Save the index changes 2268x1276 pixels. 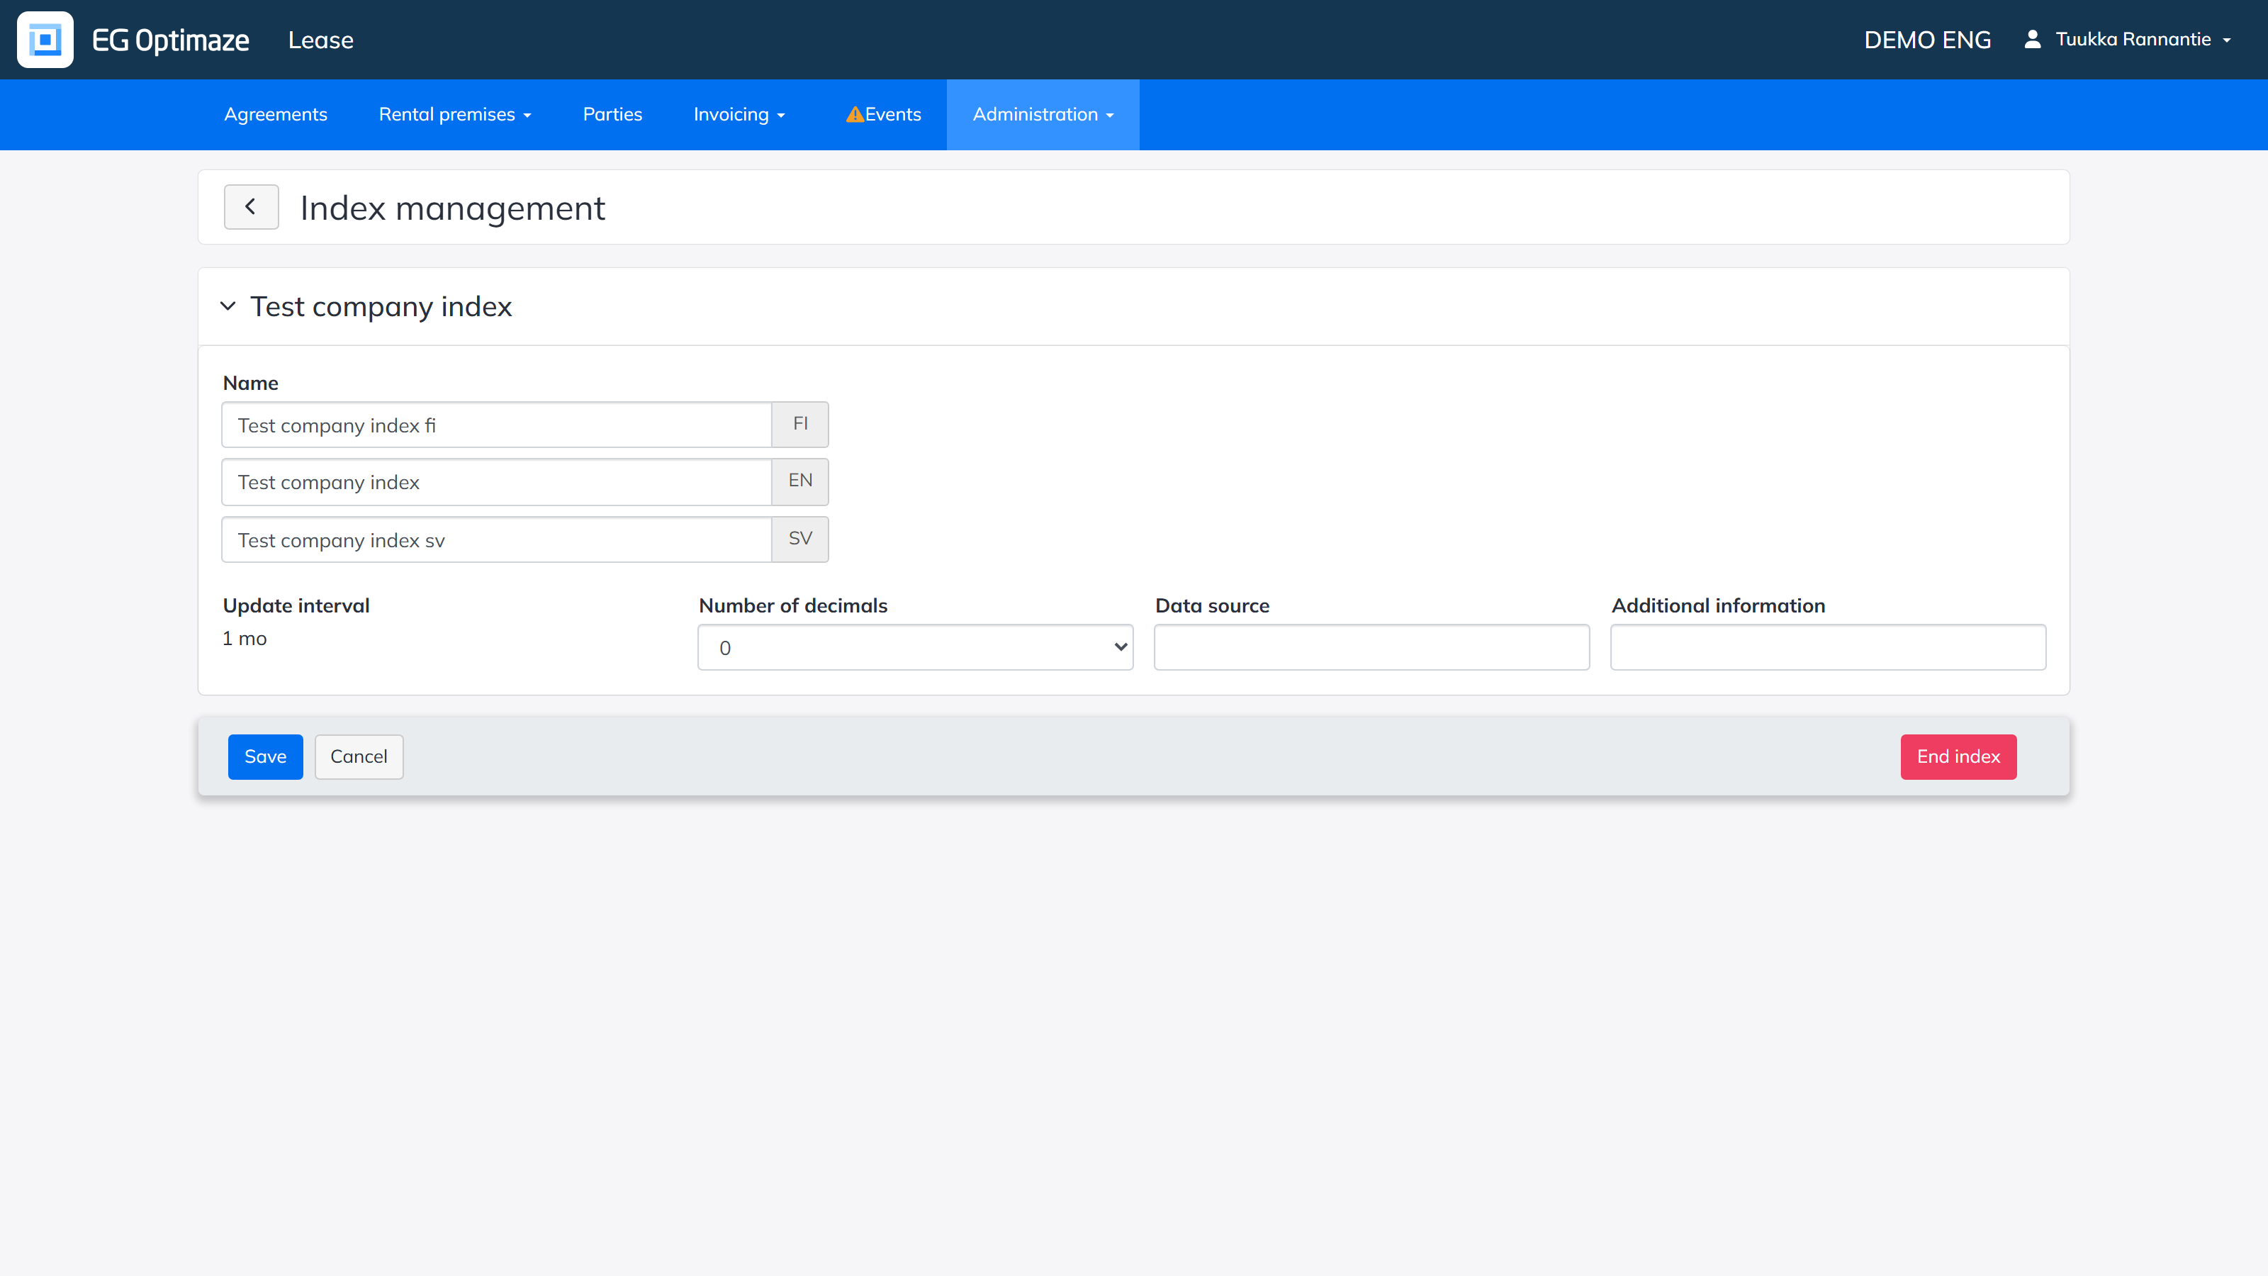click(265, 756)
